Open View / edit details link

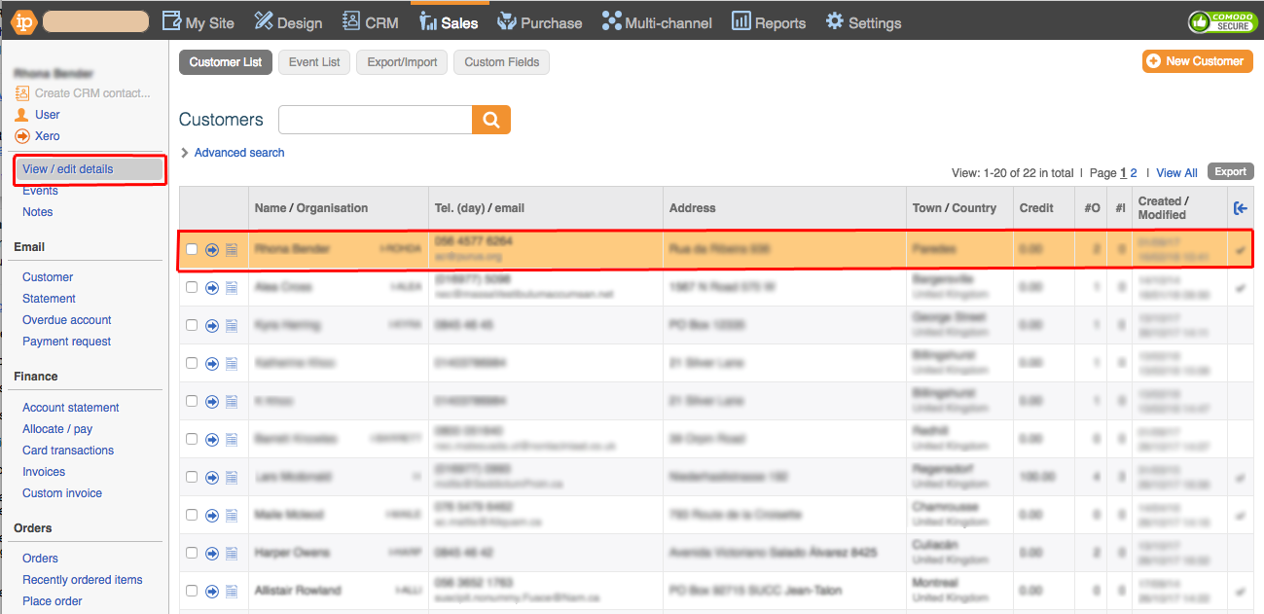(68, 169)
